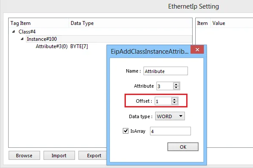Click the Attribute number field showing 3
The width and height of the screenshot is (253, 168).
point(165,86)
